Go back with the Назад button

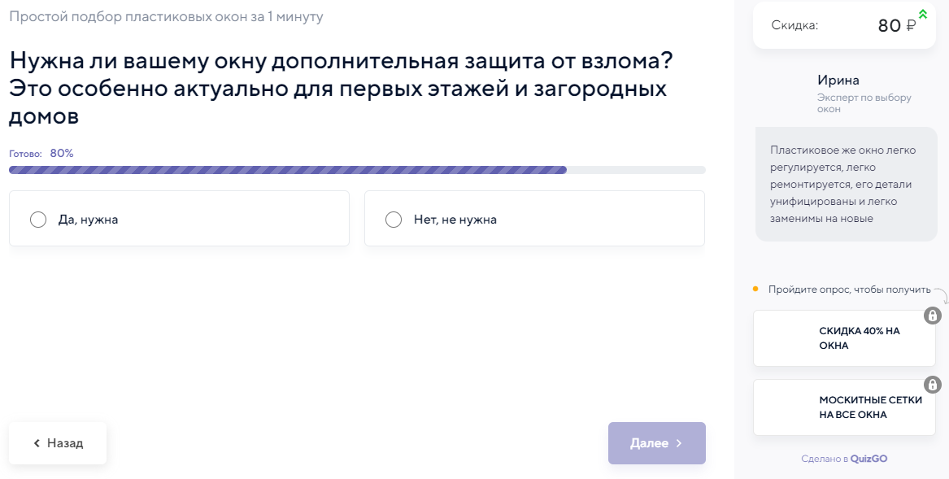[x=58, y=443]
